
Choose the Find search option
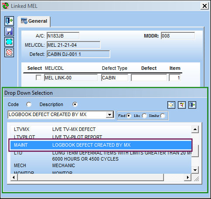[129, 116]
